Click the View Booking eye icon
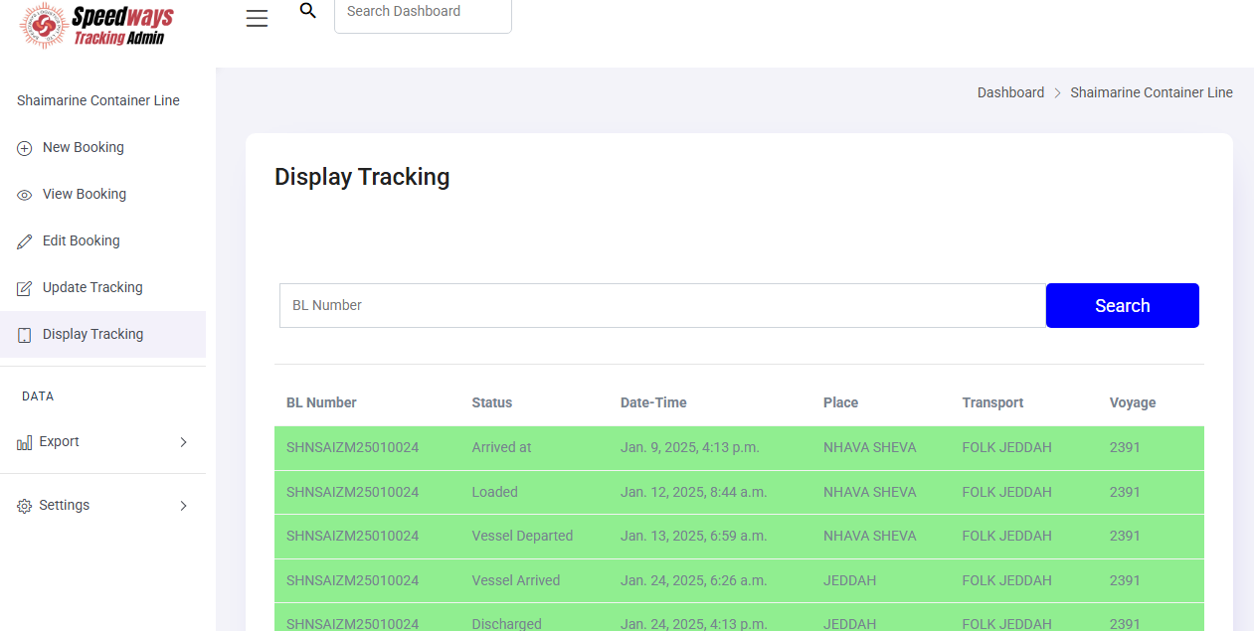The image size is (1254, 631). [25, 195]
